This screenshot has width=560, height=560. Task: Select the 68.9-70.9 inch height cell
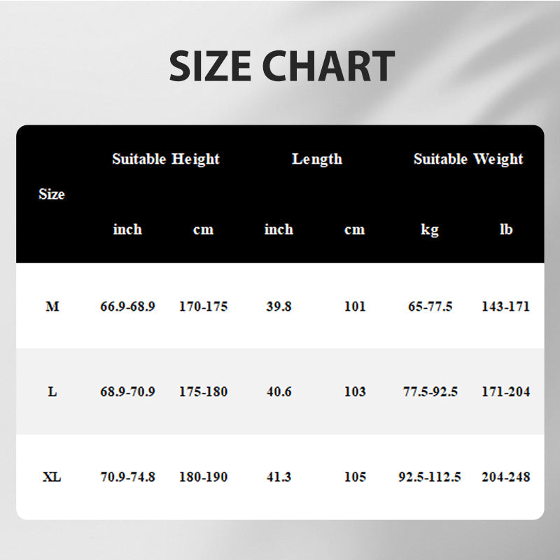[127, 392]
